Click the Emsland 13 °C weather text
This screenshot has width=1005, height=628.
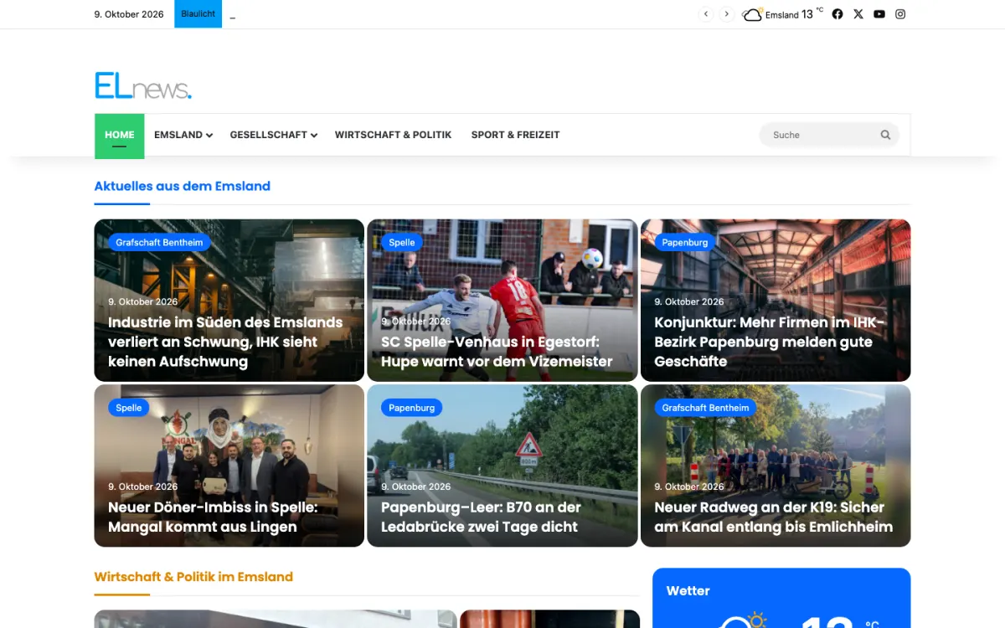click(x=793, y=14)
